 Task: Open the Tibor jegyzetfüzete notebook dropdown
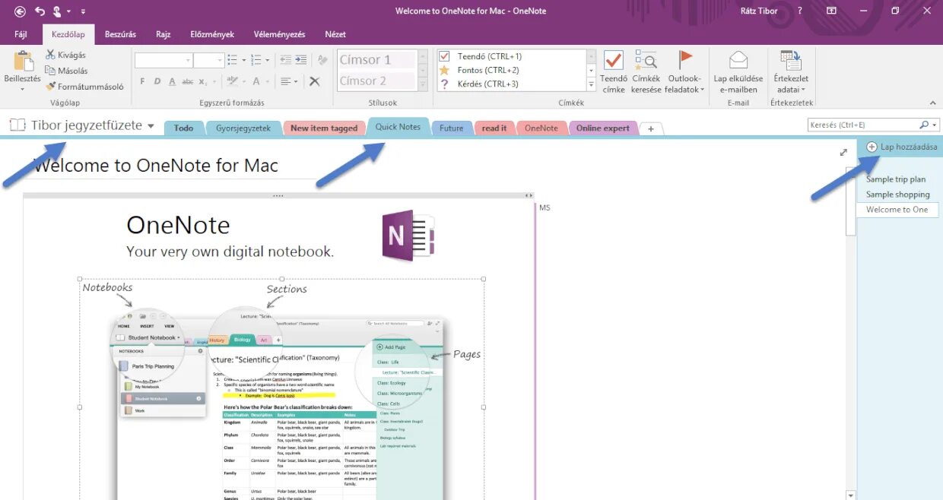pos(82,125)
